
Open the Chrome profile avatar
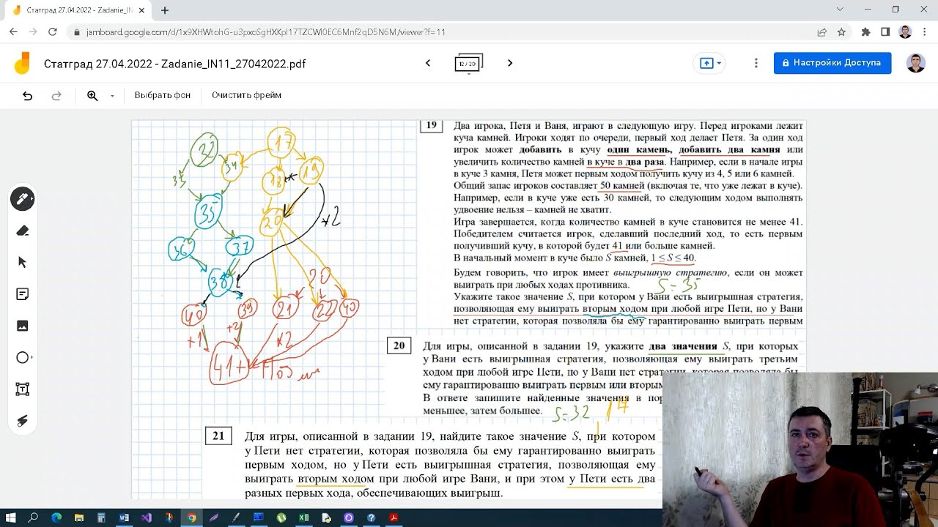coord(905,32)
